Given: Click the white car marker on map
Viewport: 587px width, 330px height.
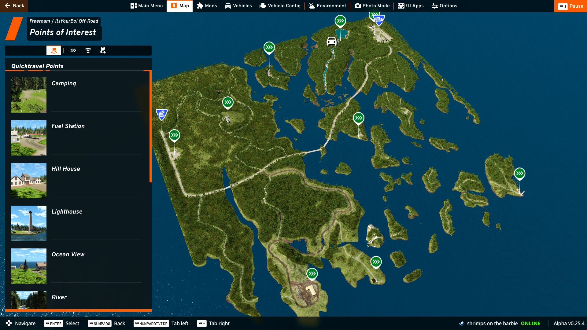Looking at the screenshot, I should [x=332, y=41].
